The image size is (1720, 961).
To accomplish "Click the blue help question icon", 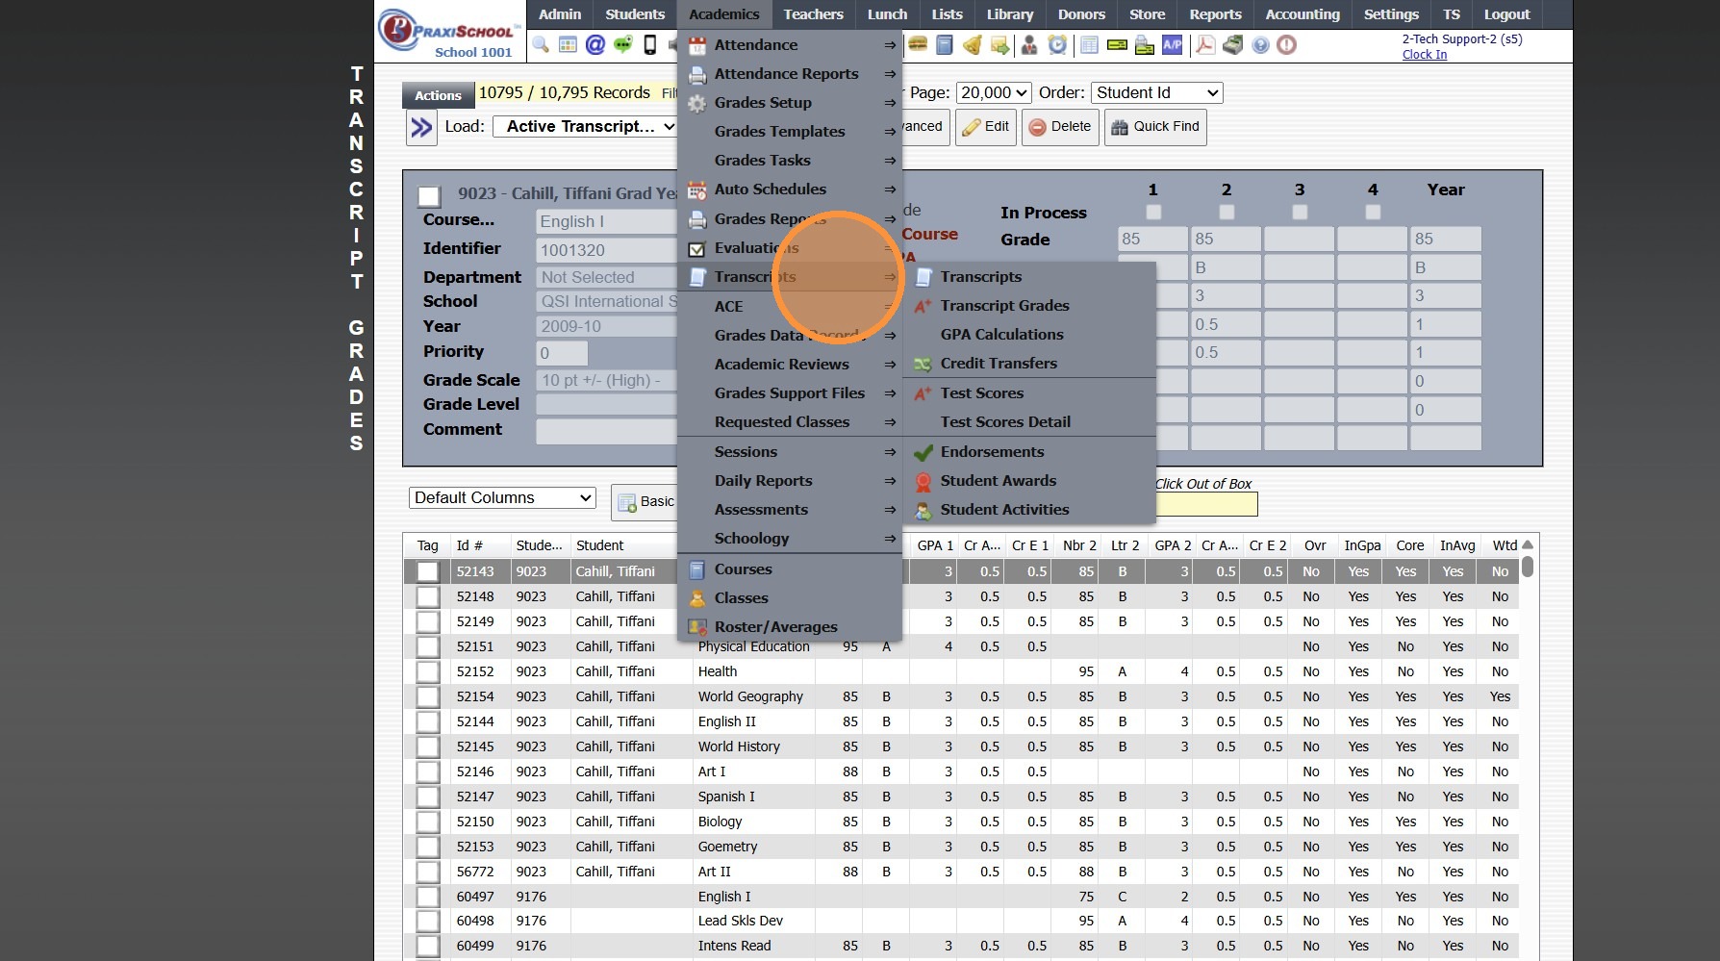I will (x=1260, y=45).
